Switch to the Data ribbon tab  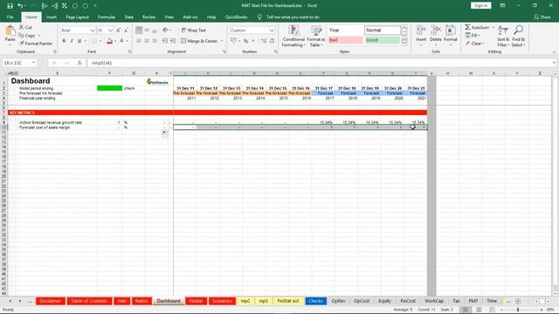[x=128, y=17]
